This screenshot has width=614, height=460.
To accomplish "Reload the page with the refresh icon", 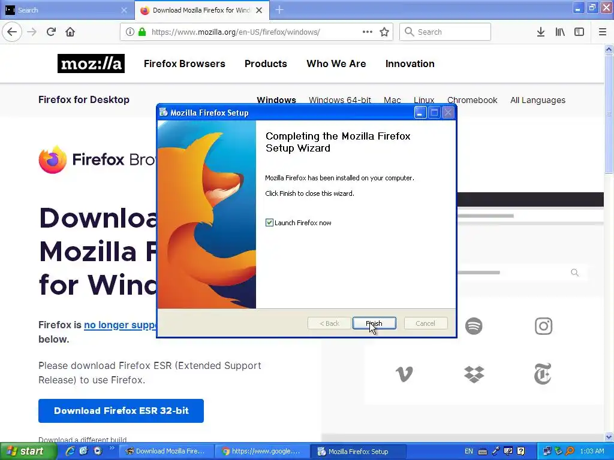I will (x=51, y=32).
